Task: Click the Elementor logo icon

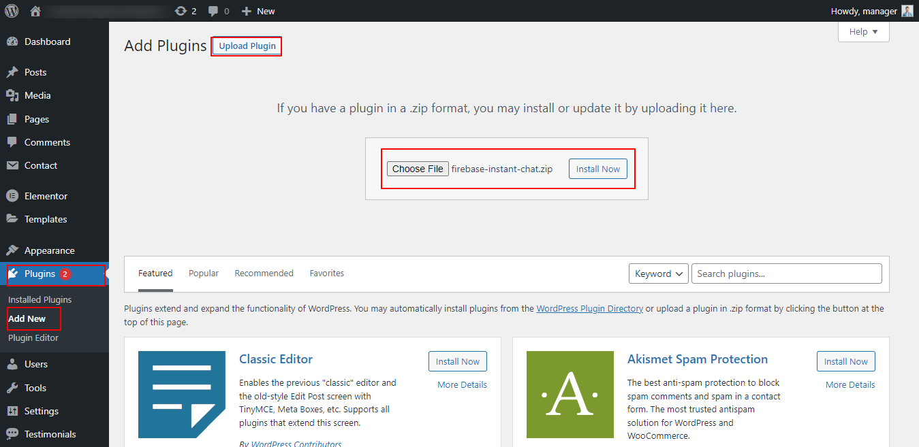Action: tap(12, 196)
